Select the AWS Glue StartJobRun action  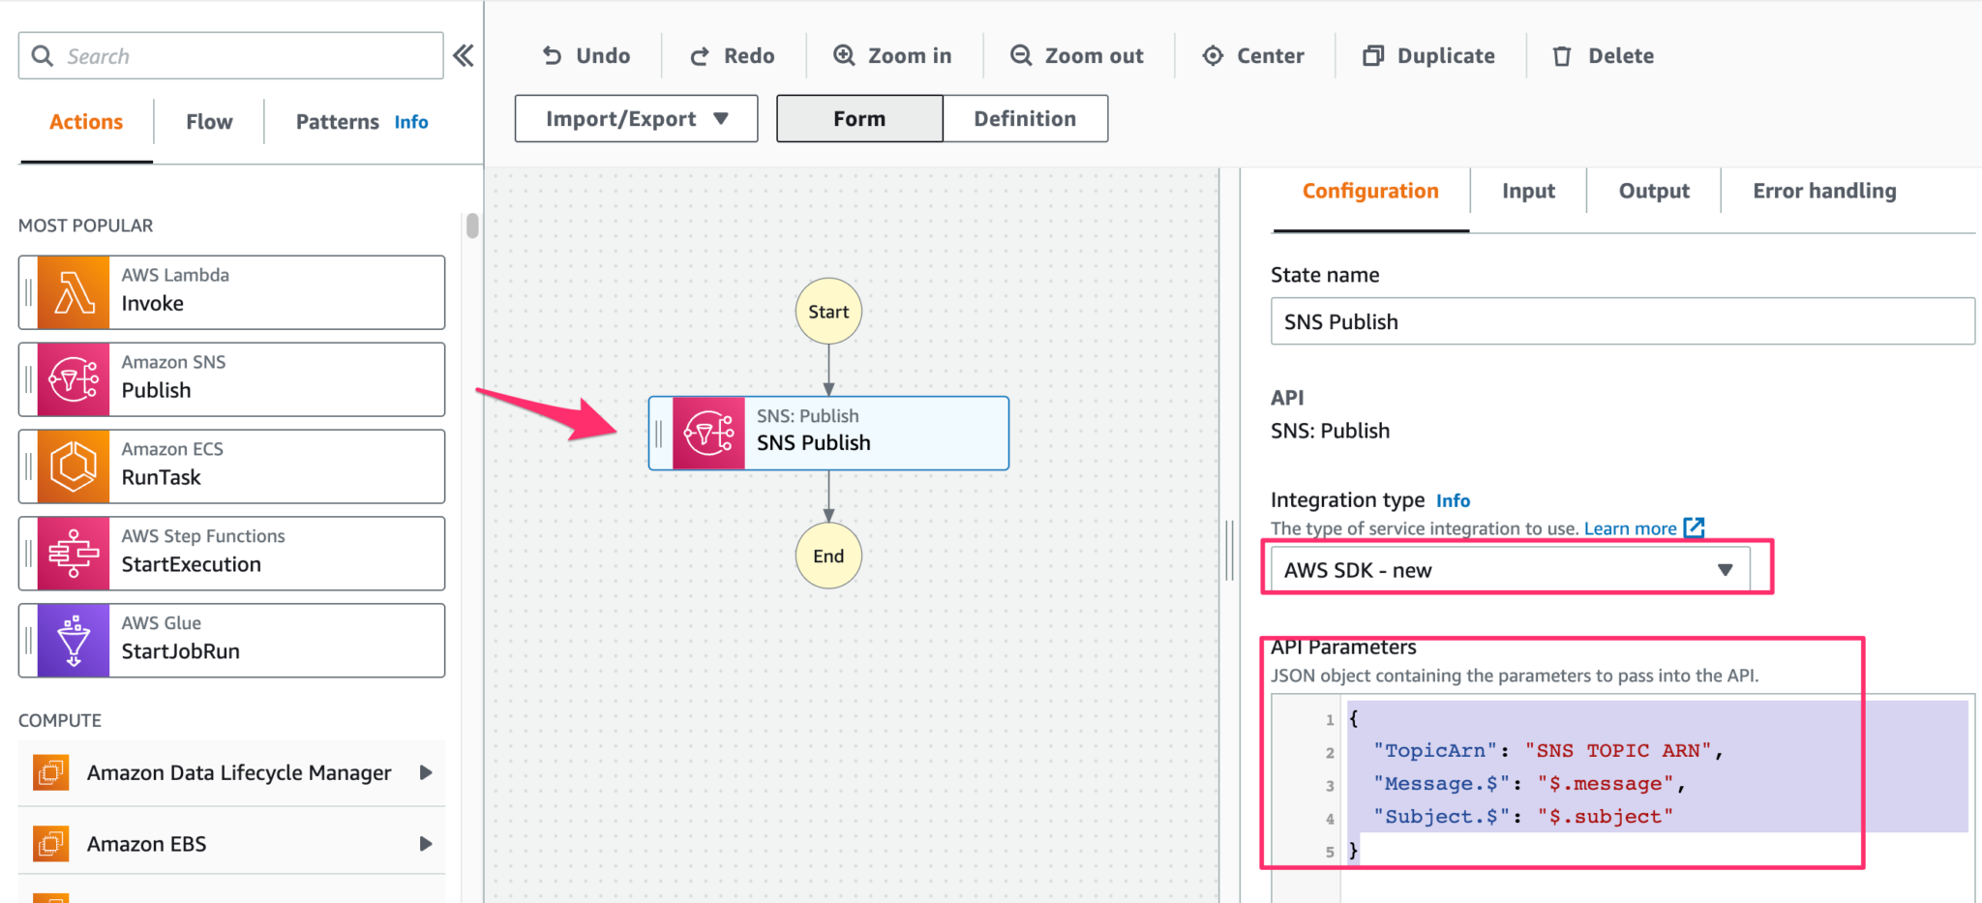(x=232, y=640)
